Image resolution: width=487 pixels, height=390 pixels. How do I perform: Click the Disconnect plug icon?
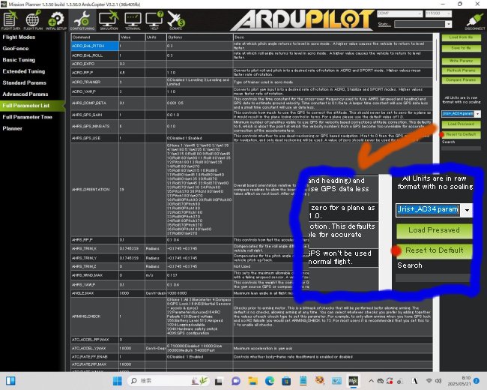click(x=475, y=20)
